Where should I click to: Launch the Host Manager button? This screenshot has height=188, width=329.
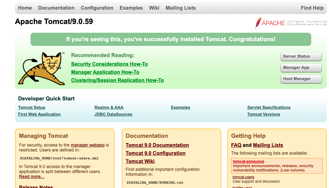pos(301,79)
